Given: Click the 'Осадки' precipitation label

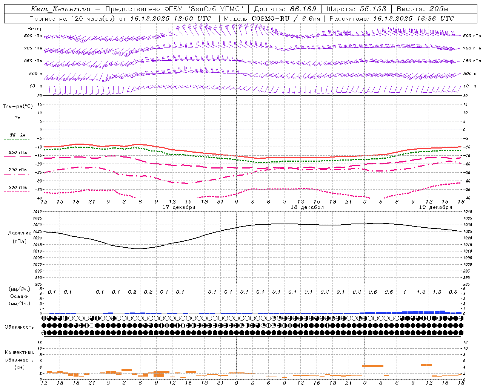Looking at the screenshot, I should 20,296.
